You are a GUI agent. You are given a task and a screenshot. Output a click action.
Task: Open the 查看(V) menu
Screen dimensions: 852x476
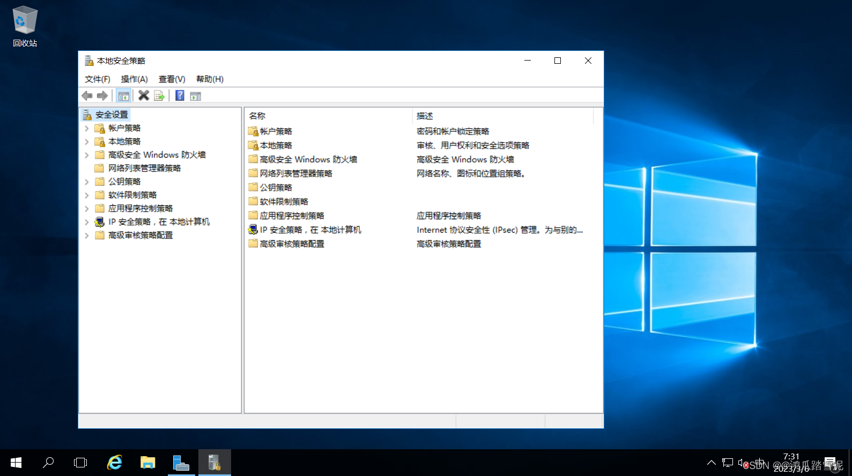[x=172, y=79]
